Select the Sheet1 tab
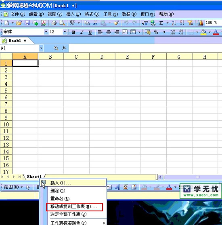Viewport: 222px width, 225px height. pos(34,177)
